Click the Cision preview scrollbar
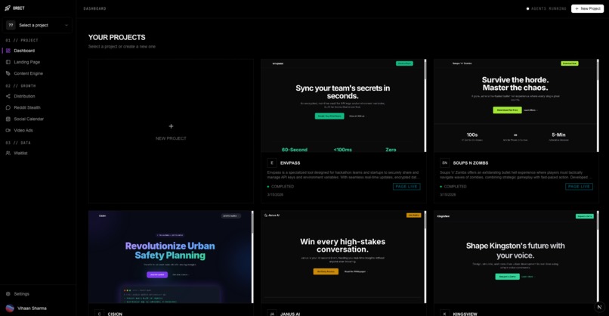This screenshot has width=609, height=316. tap(252, 257)
